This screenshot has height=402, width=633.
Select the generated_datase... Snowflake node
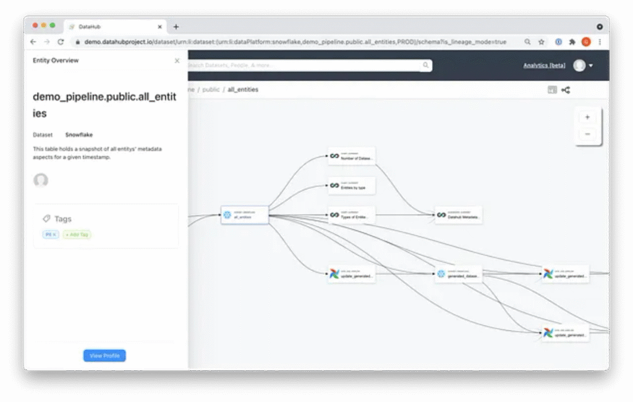coord(458,274)
